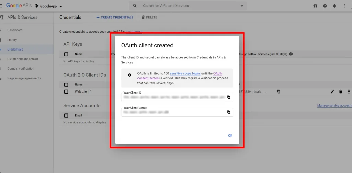
Task: Toggle the Service Accounts header checkbox
Action: coord(66,116)
